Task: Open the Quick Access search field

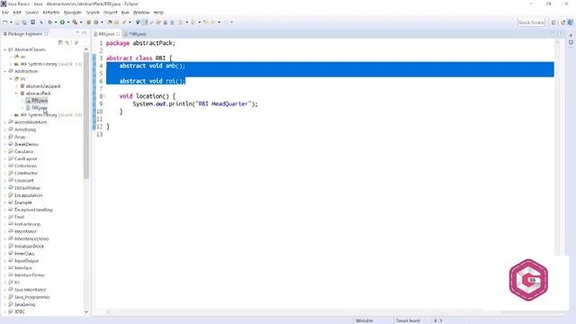Action: (531, 22)
